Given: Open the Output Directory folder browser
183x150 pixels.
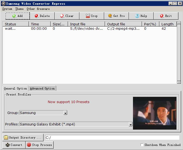Looking at the screenshot, I should coord(23,137).
